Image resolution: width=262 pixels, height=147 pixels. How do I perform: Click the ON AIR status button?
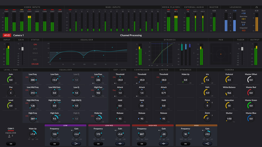pos(35,64)
